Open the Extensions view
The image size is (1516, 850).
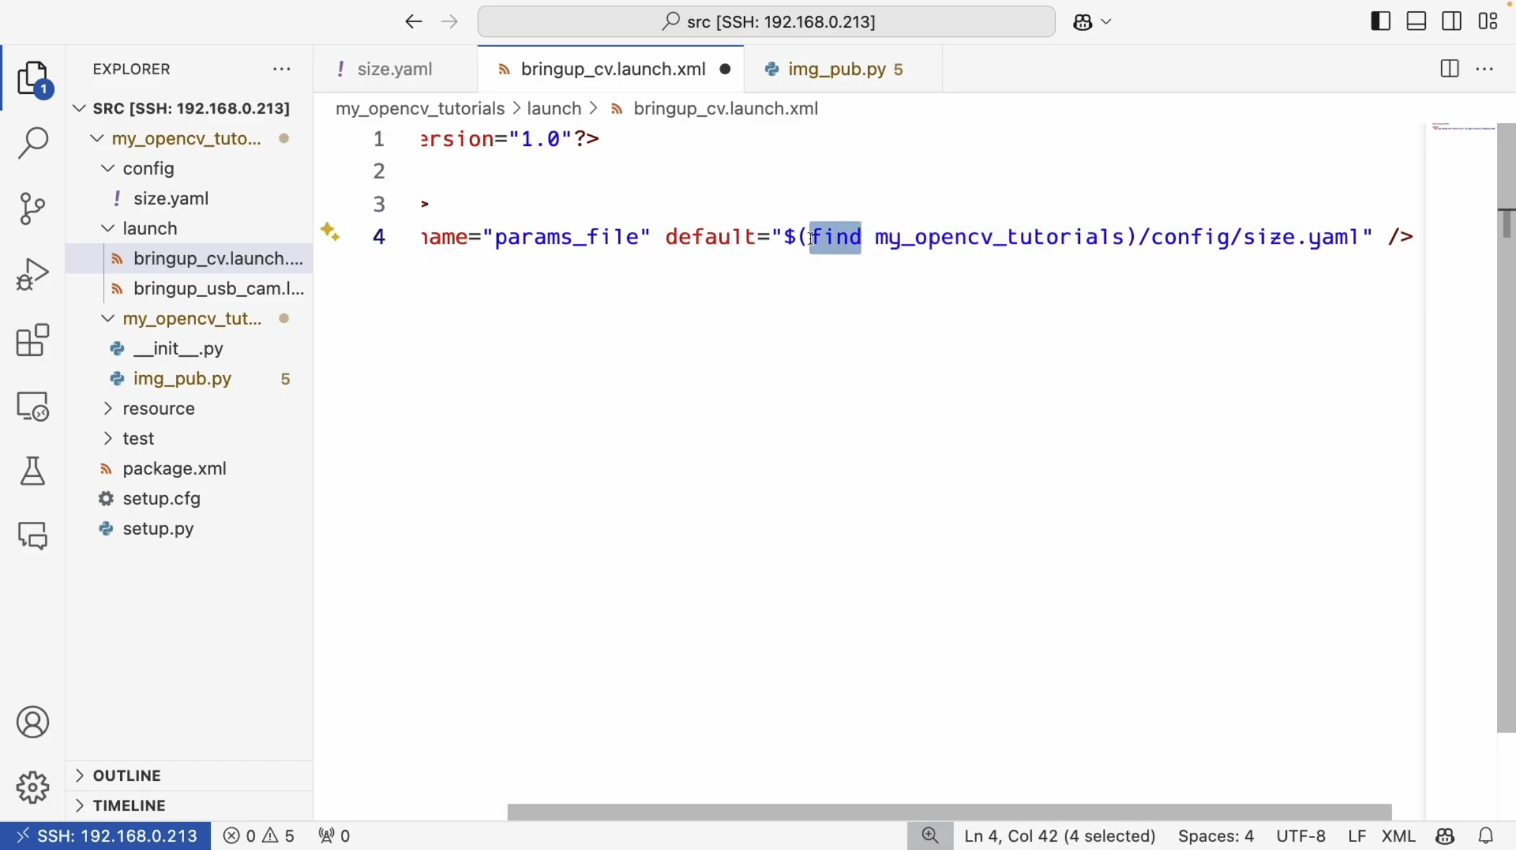[33, 340]
